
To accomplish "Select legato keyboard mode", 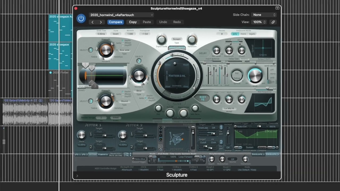I will pos(252,34).
